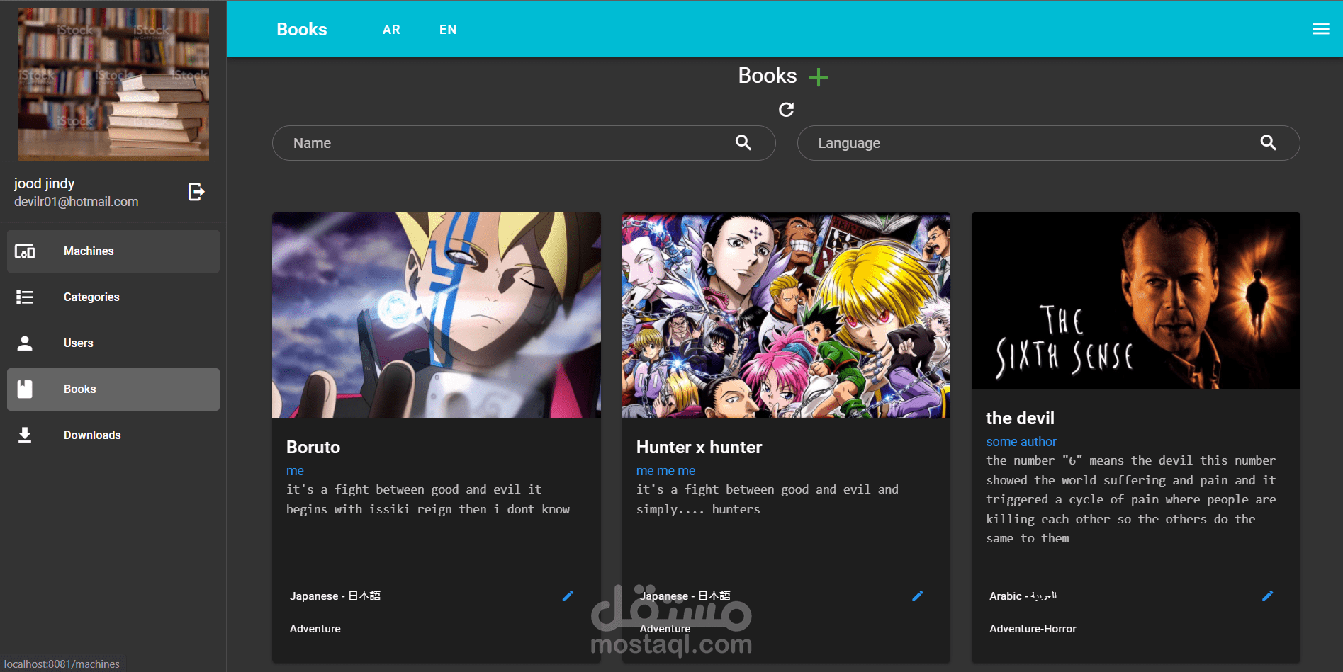Image resolution: width=1343 pixels, height=672 pixels.
Task: Open the Hunter x hunter cover image
Action: [x=786, y=315]
